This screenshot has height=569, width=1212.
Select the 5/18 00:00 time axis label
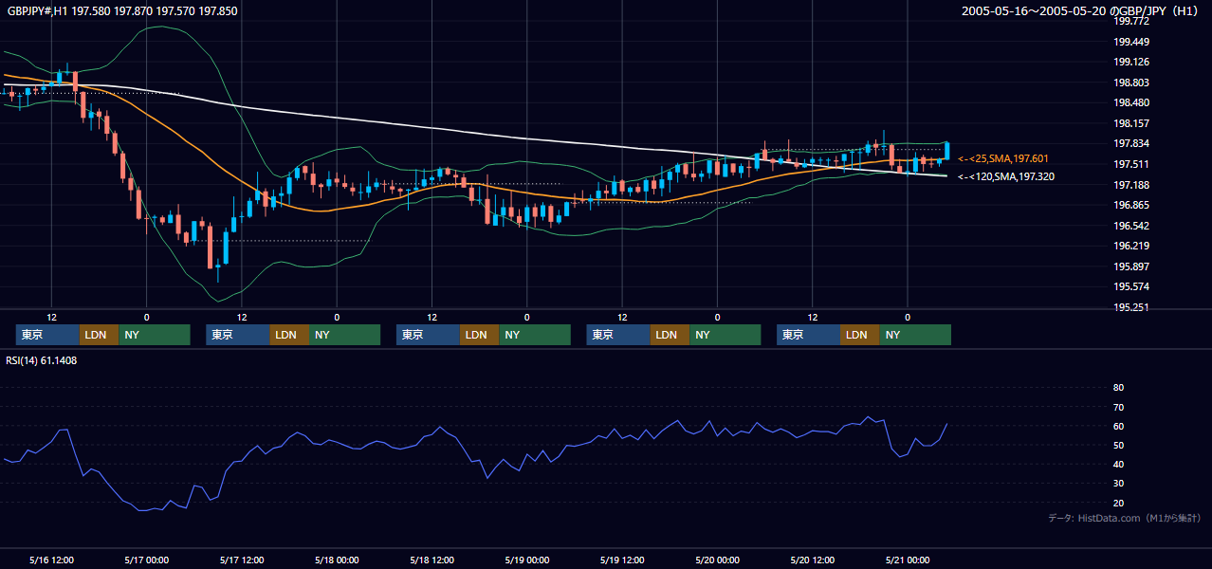(337, 560)
